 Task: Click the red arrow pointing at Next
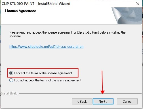102,82
